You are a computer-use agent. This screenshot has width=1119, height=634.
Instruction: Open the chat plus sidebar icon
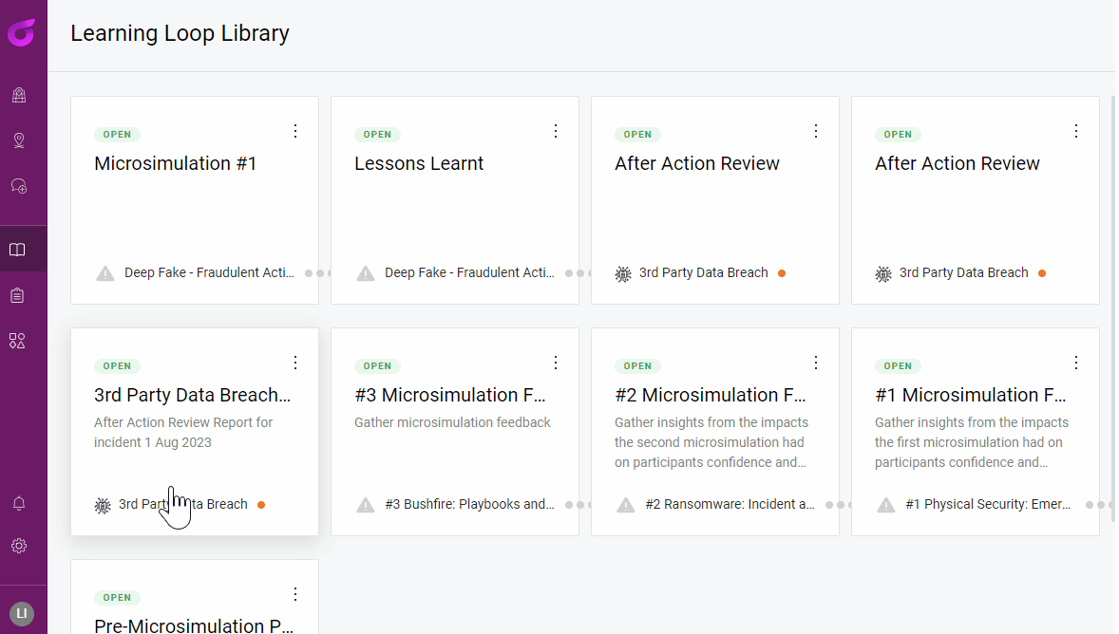pos(19,186)
